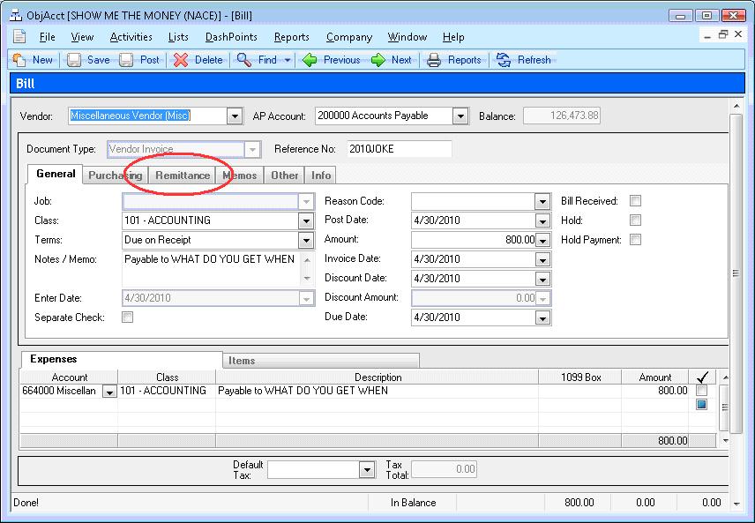Enable the Bill Received checkbox
Screen dimensions: 755x523
pos(635,201)
